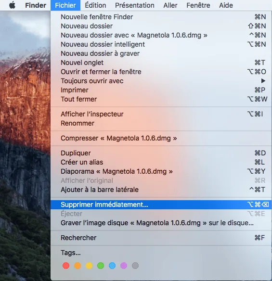Viewport: 272px width, 281px height.
Task: Select Ajouter à la barre latérale
Action: [x=161, y=190]
